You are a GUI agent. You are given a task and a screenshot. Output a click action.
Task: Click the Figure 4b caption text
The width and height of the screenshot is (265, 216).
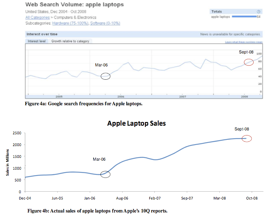[x=97, y=211]
